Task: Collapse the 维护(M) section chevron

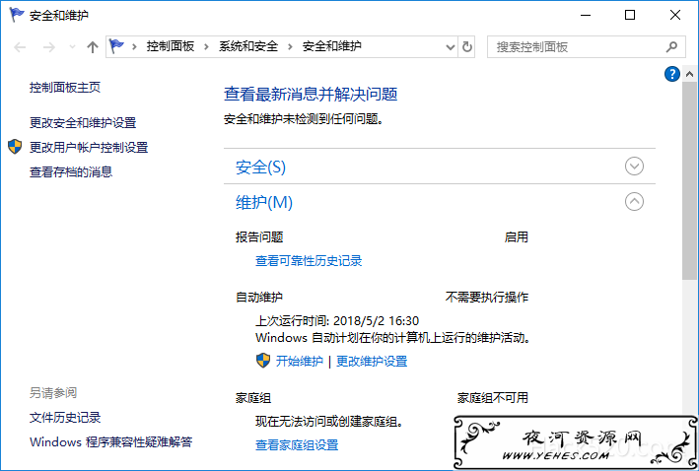Action: (x=634, y=202)
